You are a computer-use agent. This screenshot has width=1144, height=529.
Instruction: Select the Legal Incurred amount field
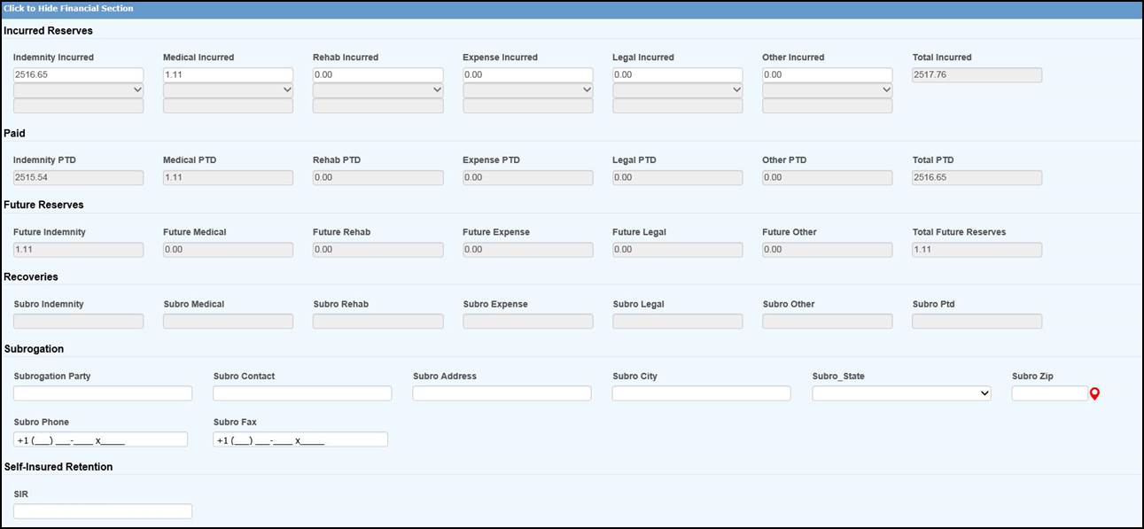(x=677, y=75)
